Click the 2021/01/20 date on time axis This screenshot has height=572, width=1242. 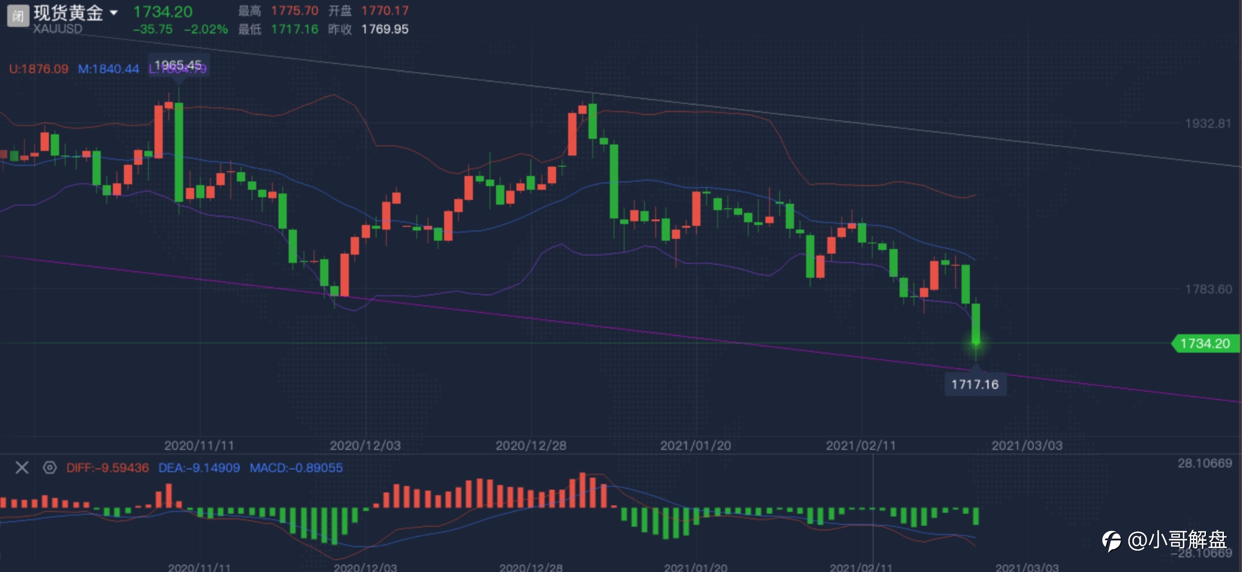695,445
